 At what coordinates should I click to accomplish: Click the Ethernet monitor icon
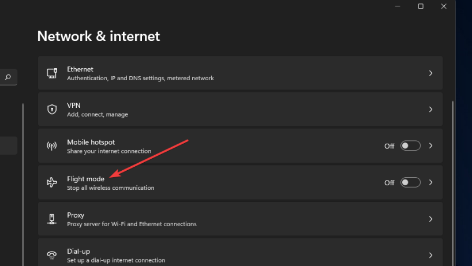pyautogui.click(x=52, y=73)
